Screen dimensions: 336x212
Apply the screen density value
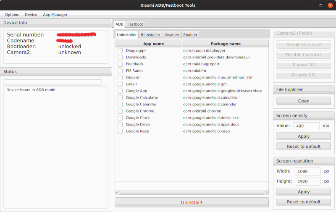click(x=304, y=136)
